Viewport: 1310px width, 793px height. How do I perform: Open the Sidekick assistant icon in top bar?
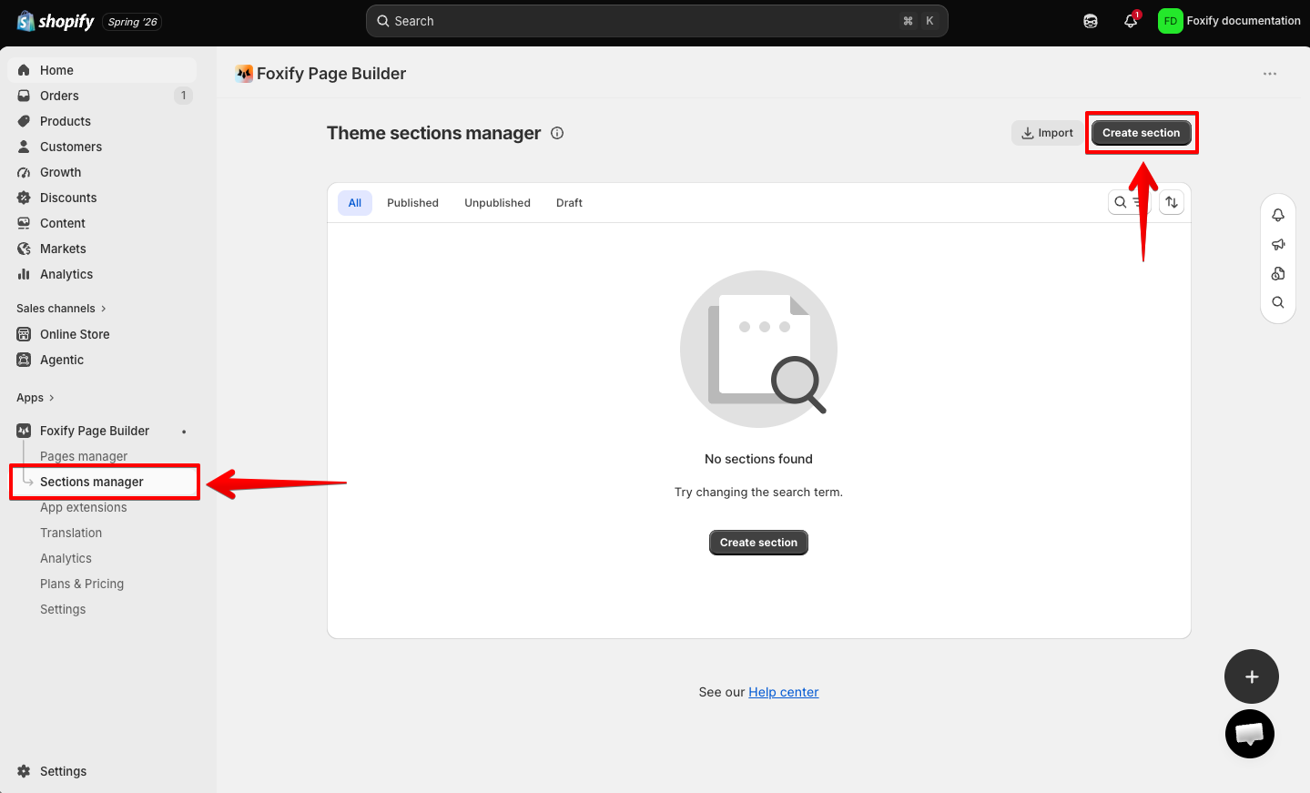pos(1091,21)
